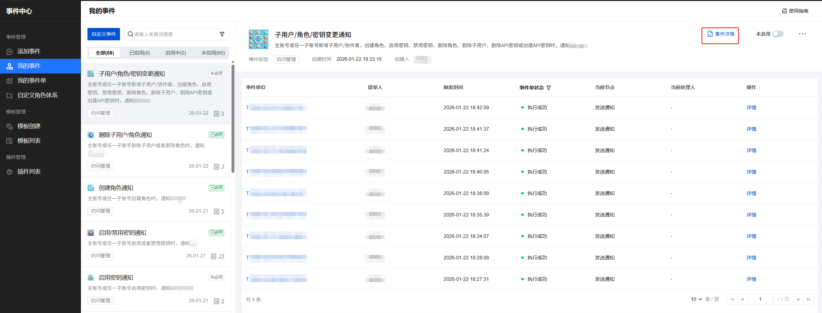Click the 事件单状态 column filter icon

[549, 88]
